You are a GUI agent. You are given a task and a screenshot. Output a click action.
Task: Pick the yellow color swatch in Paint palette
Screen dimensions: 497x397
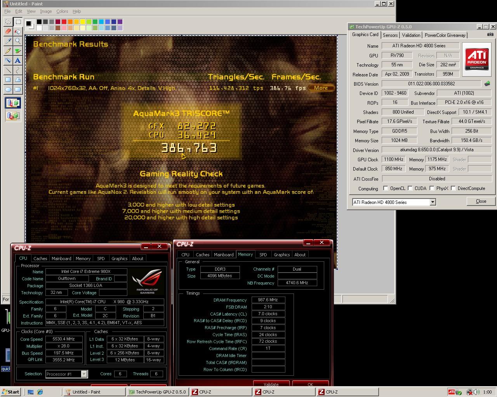[x=83, y=22]
